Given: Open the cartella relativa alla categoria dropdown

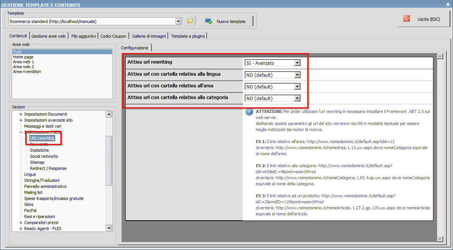Looking at the screenshot, I should pos(297,98).
